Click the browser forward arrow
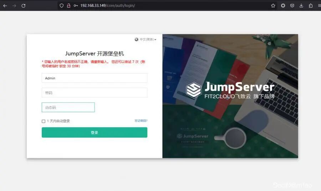Viewport: 321px width, 191px height. point(14,6)
